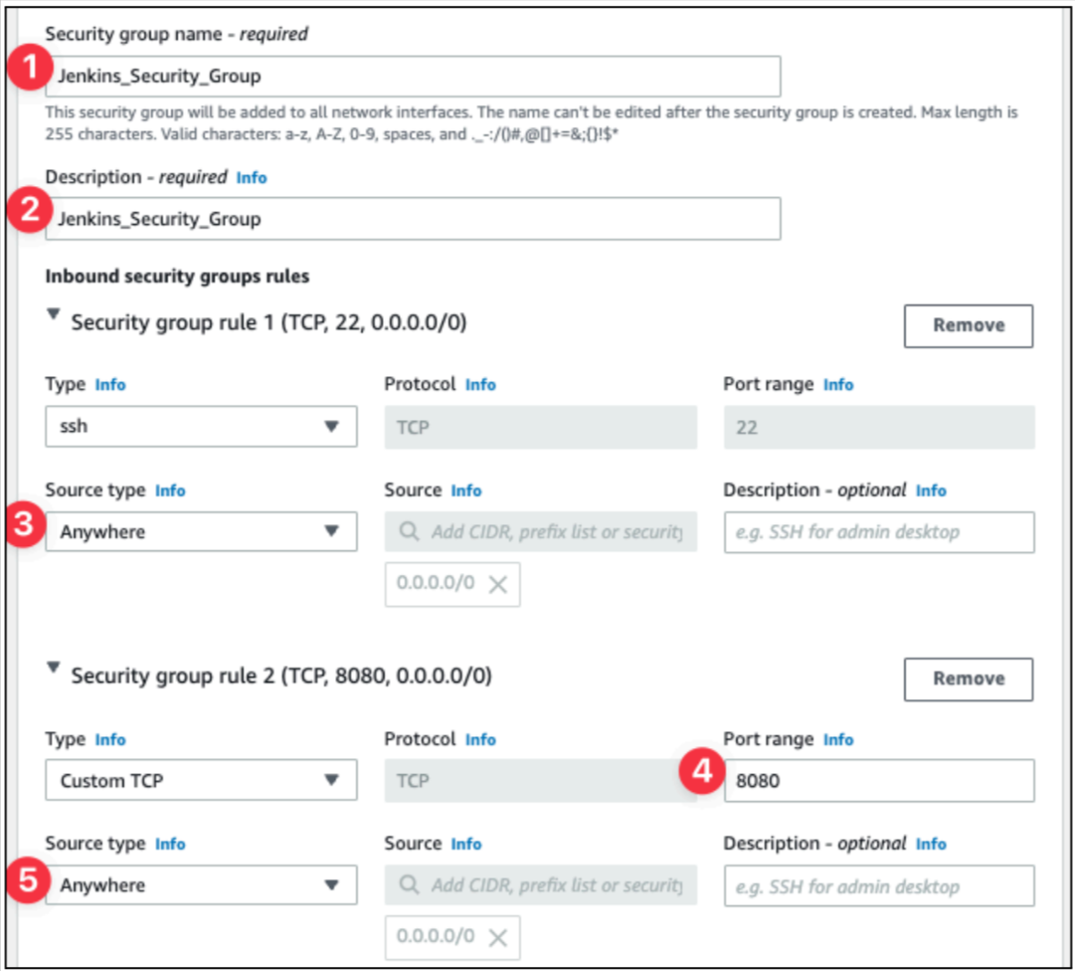Remove the 0.0.0.0/0 CIDR from rule 2
The height and width of the screenshot is (971, 1075).
(x=498, y=937)
